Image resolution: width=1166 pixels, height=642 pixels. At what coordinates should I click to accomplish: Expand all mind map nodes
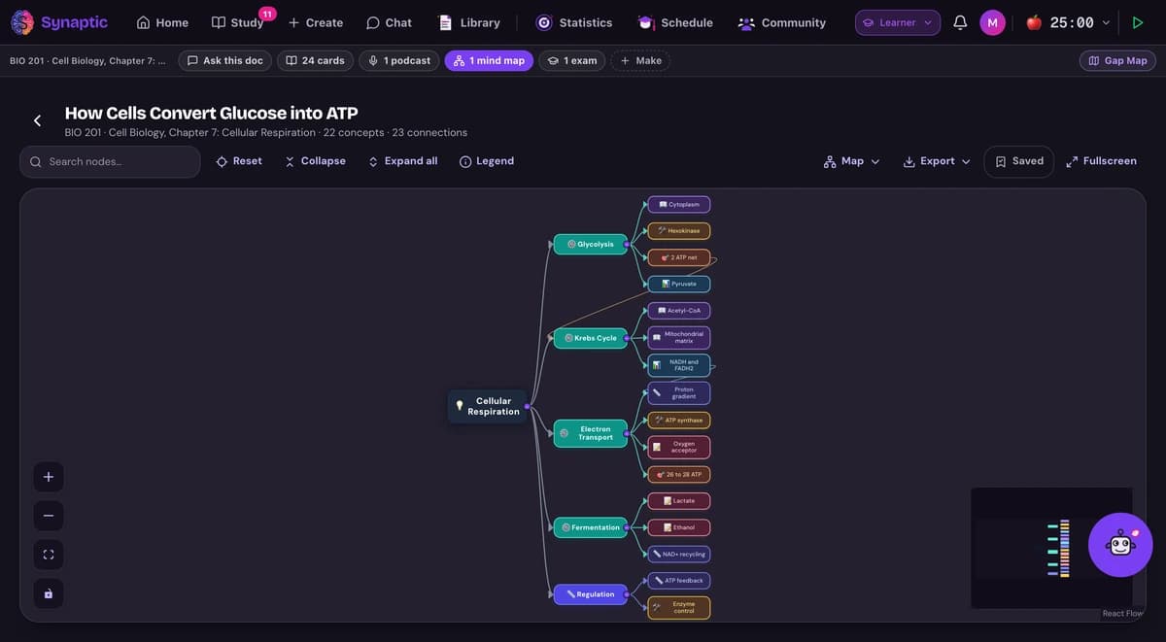pos(402,161)
